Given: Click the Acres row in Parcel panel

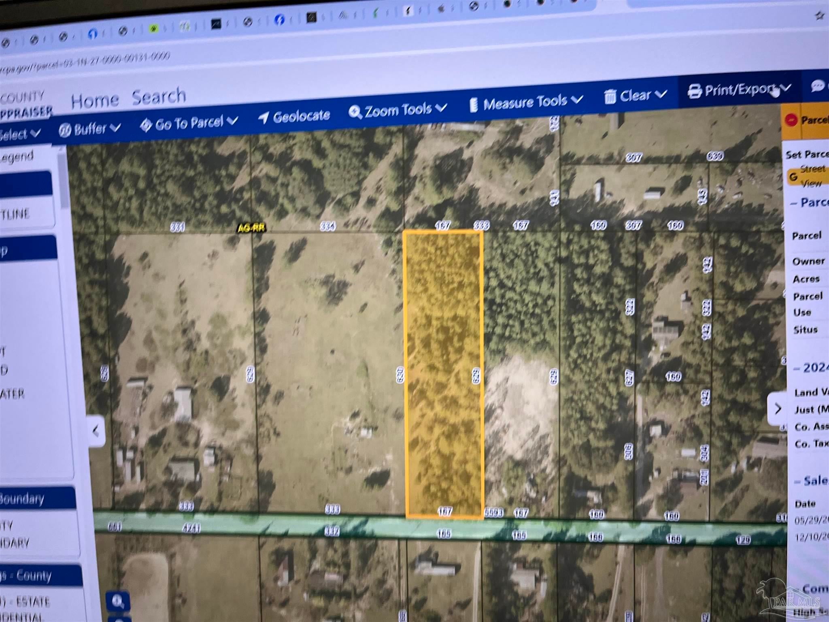Looking at the screenshot, I should pyautogui.click(x=806, y=279).
